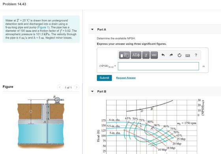Reset the answer field

179,55
